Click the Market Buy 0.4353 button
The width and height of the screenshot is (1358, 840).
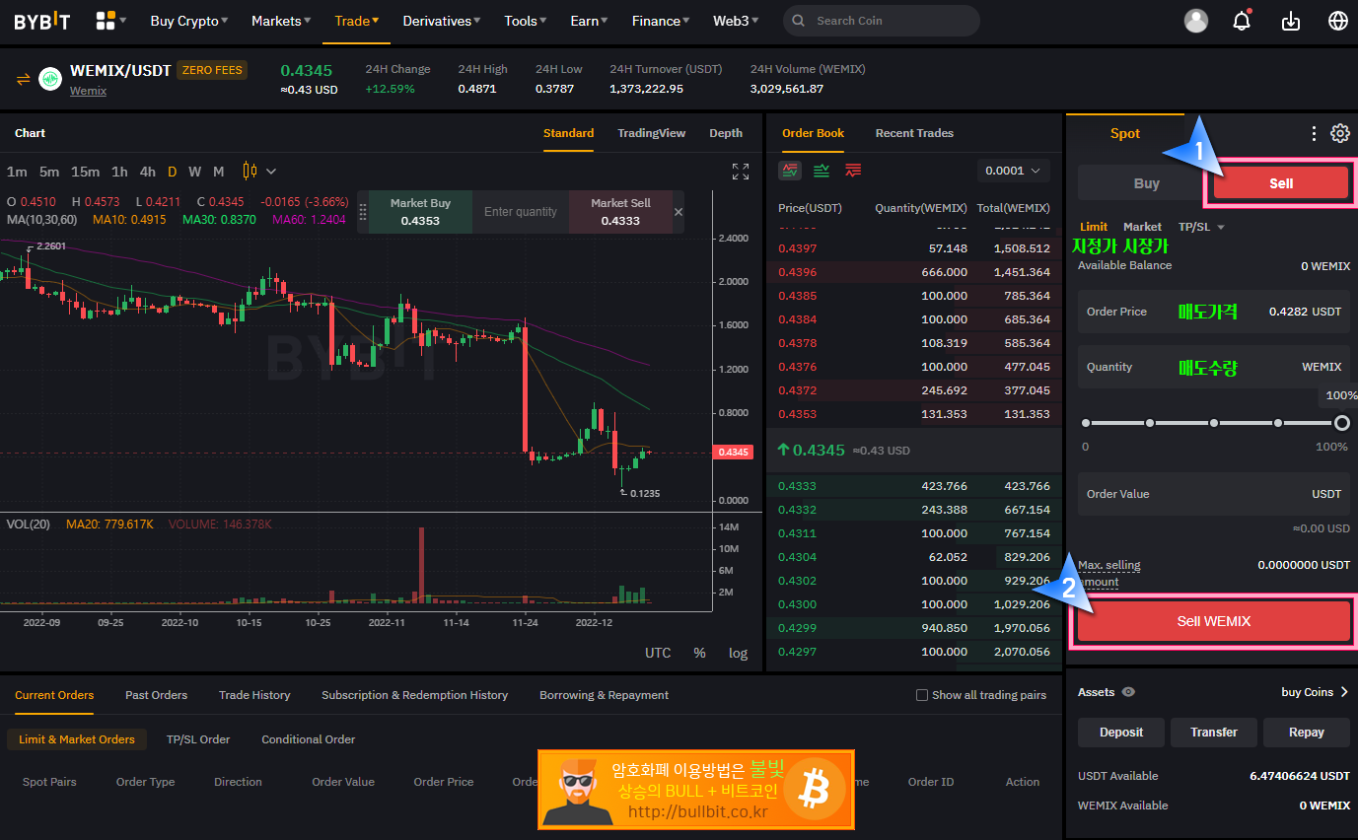[420, 212]
